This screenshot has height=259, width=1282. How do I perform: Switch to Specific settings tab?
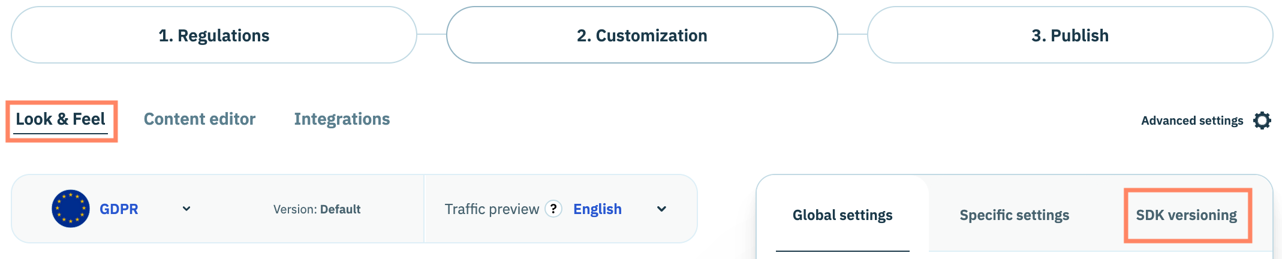click(x=1015, y=215)
